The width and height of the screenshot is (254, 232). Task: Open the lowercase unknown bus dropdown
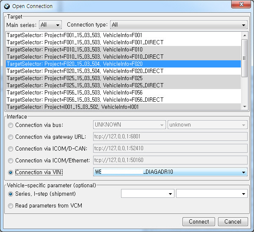point(207,125)
